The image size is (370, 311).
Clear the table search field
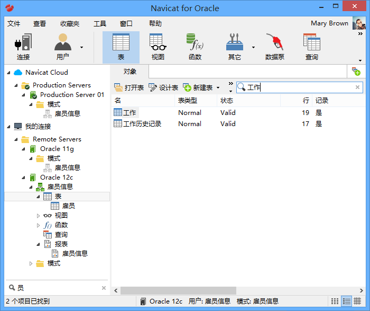357,87
